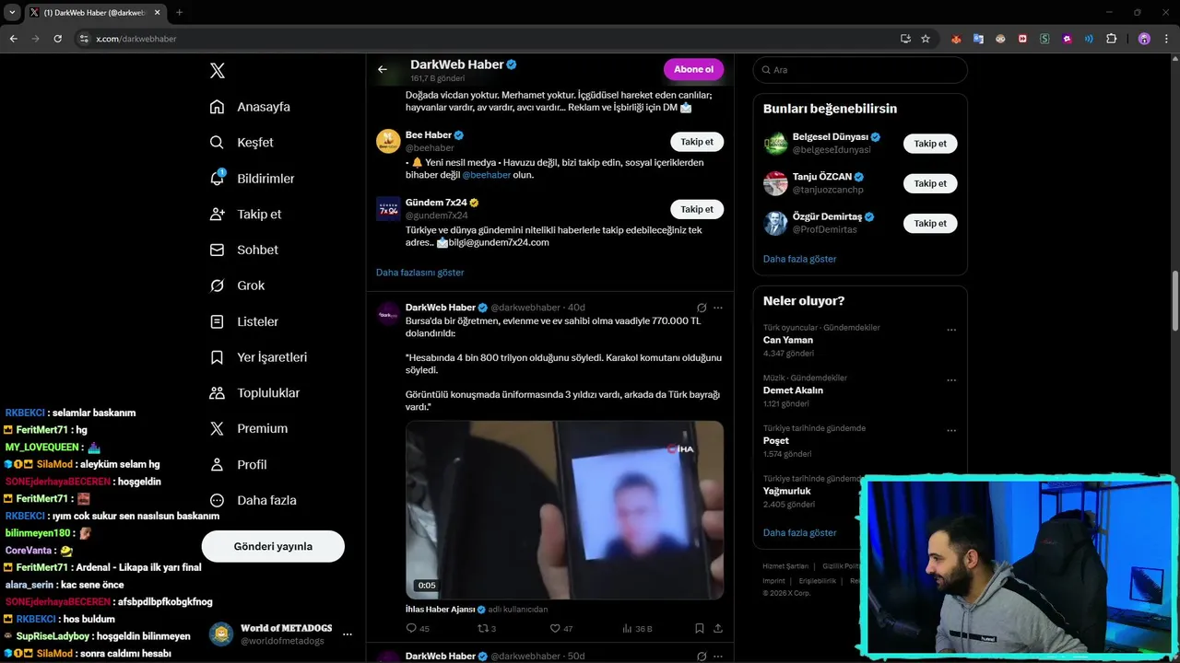Screen dimensions: 1180x663
Task: Open options for Can Yaman trend
Action: pos(951,330)
